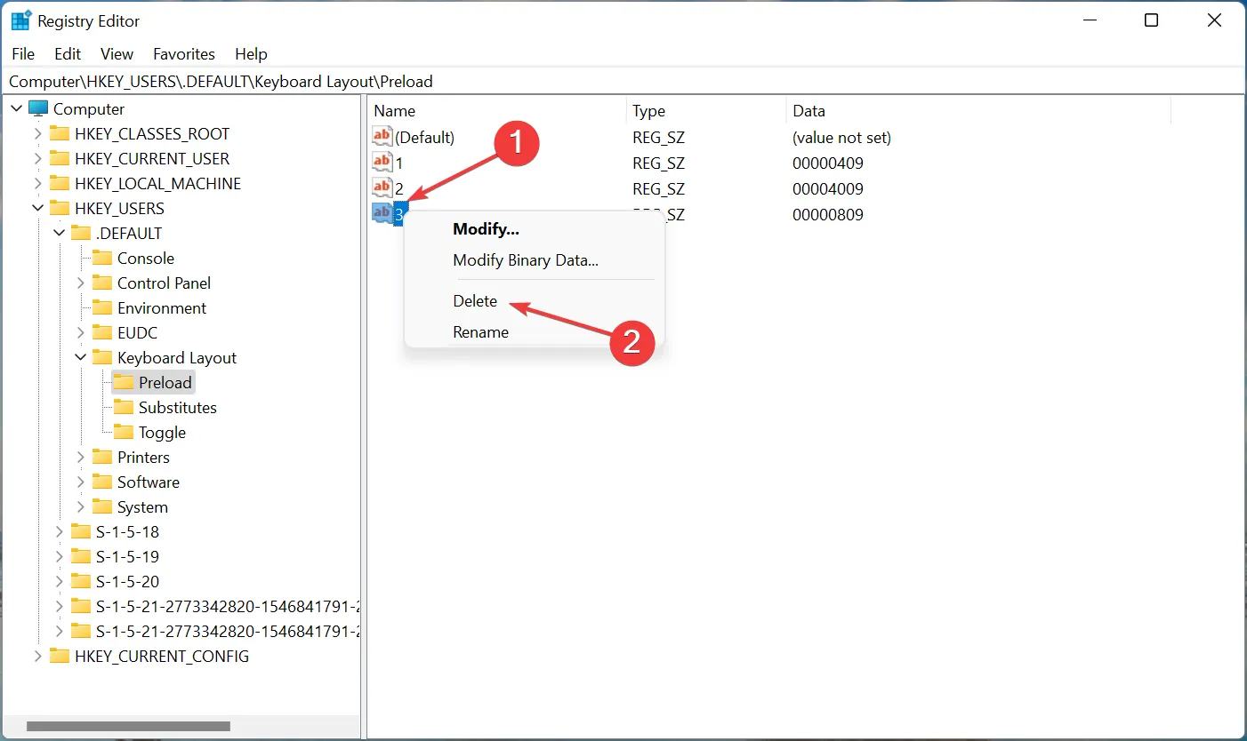This screenshot has width=1247, height=741.
Task: Click the string icon for value 2
Action: (382, 188)
